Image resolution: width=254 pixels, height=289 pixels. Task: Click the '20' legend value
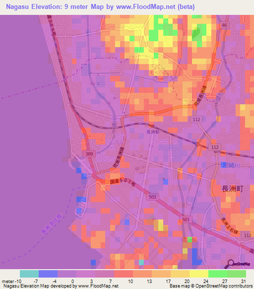187,282
